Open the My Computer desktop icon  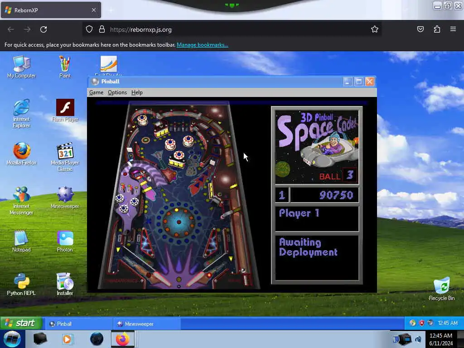tap(21, 67)
